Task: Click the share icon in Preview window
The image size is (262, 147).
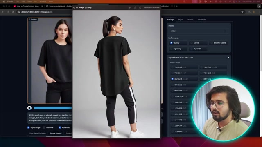Action: pyautogui.click(x=140, y=7)
